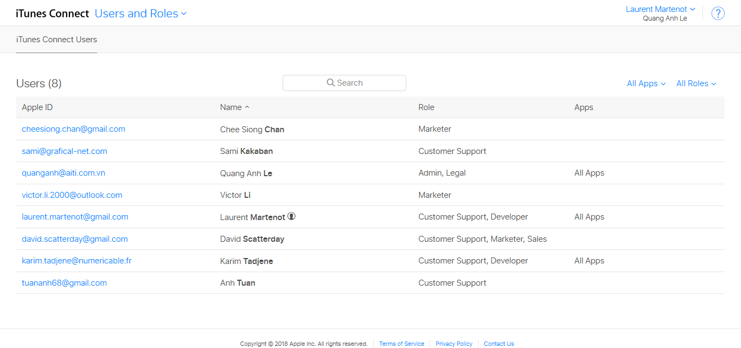Screen dimensions: 741x348
Task: Select the iTunes Connect Users tab
Action: coord(56,40)
